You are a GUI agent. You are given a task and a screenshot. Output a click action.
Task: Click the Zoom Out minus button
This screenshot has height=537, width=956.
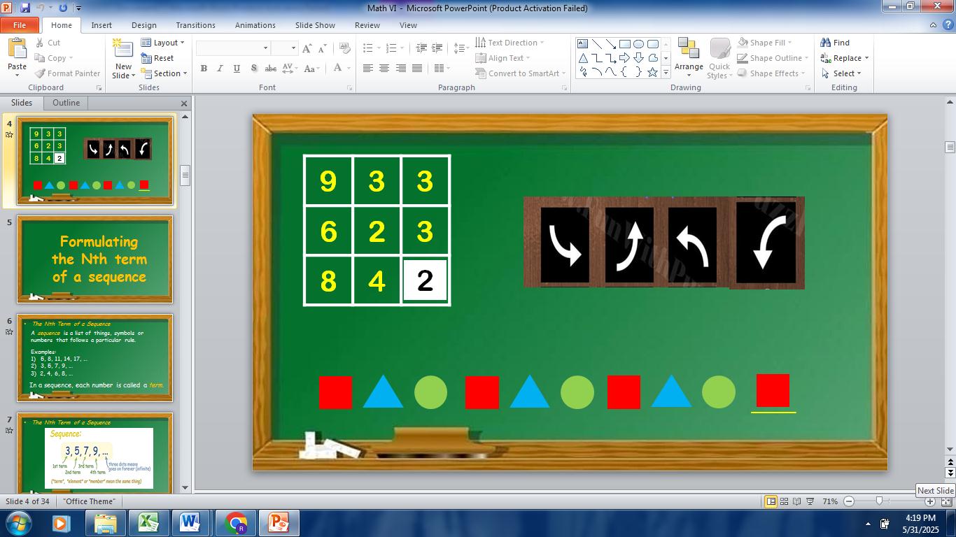pos(849,501)
